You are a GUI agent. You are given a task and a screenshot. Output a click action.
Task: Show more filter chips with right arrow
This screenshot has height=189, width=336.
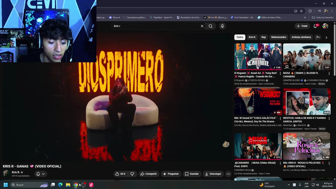(x=326, y=37)
